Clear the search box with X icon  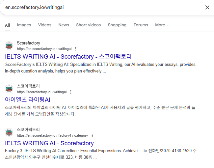click(x=207, y=7)
